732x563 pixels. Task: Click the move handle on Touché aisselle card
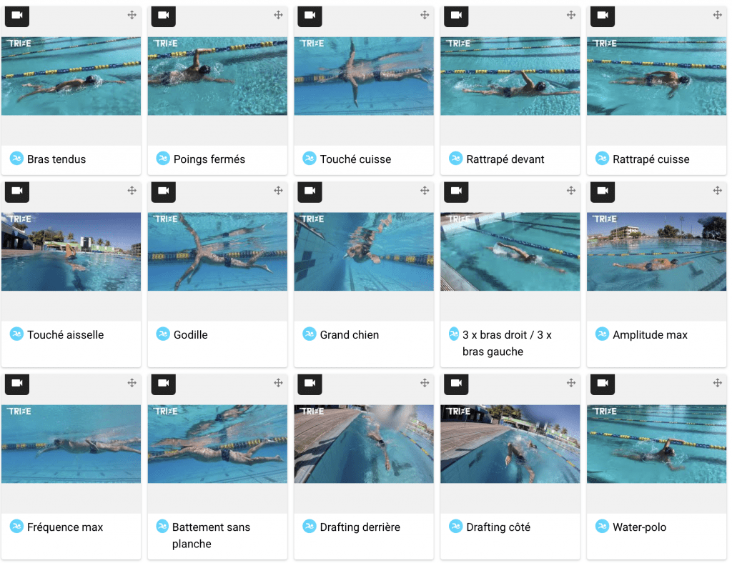coord(132,190)
